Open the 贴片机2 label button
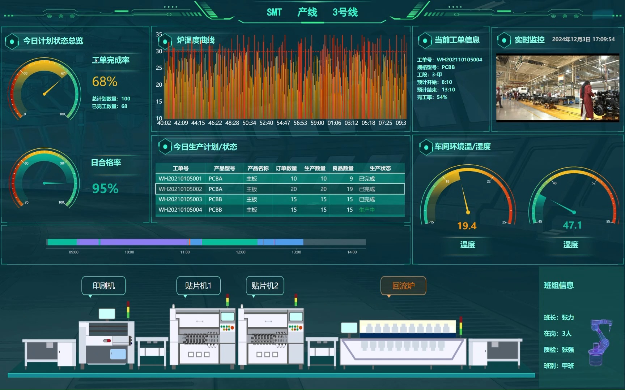The width and height of the screenshot is (625, 390). pyautogui.click(x=265, y=286)
